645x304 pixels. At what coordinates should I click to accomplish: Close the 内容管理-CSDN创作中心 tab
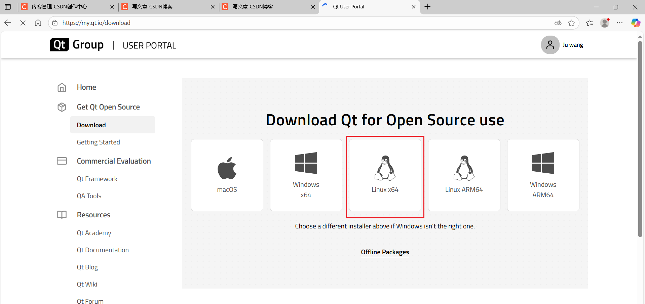tap(112, 7)
